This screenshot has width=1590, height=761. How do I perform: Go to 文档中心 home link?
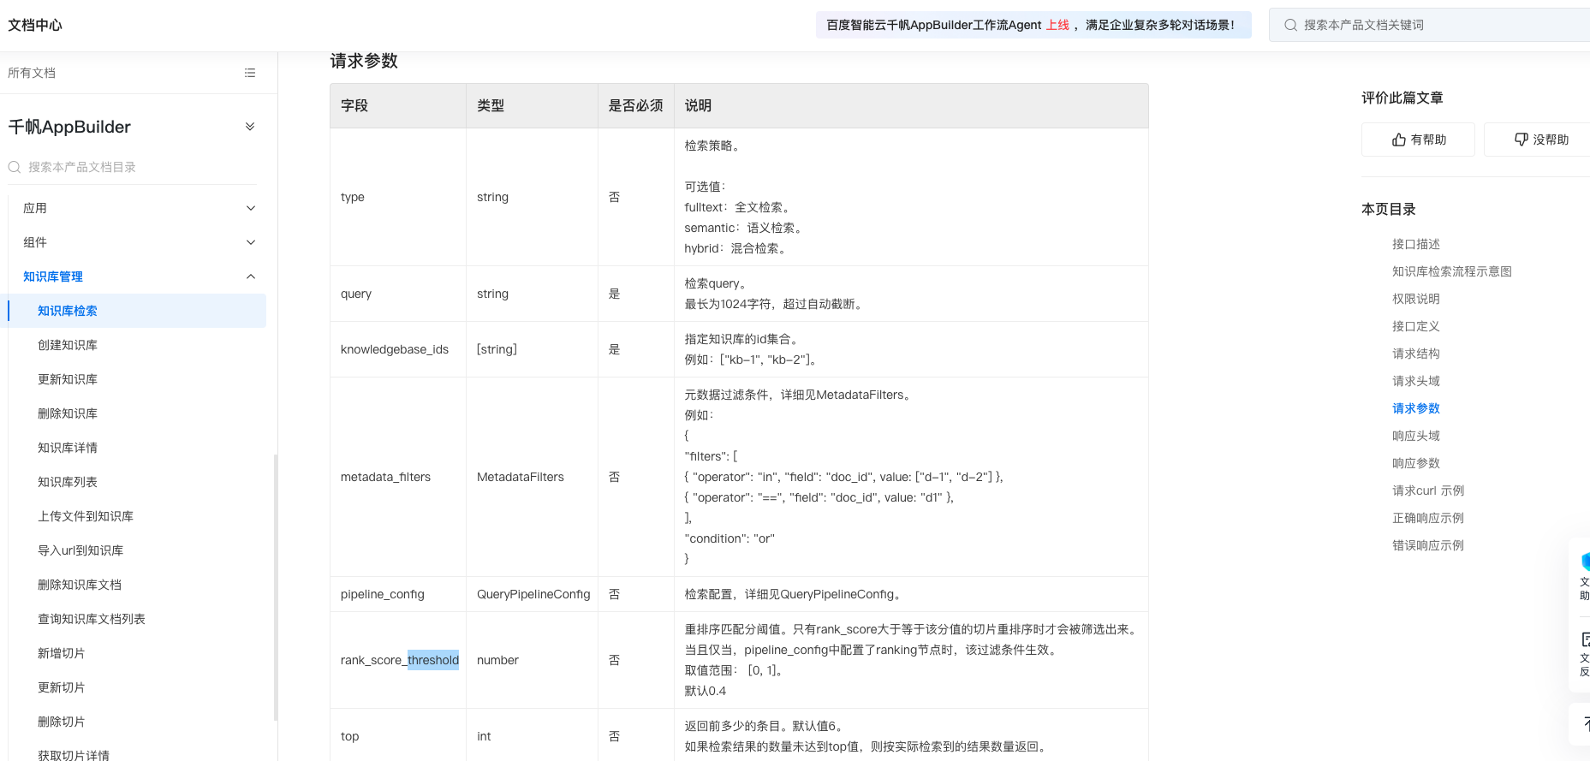click(35, 25)
